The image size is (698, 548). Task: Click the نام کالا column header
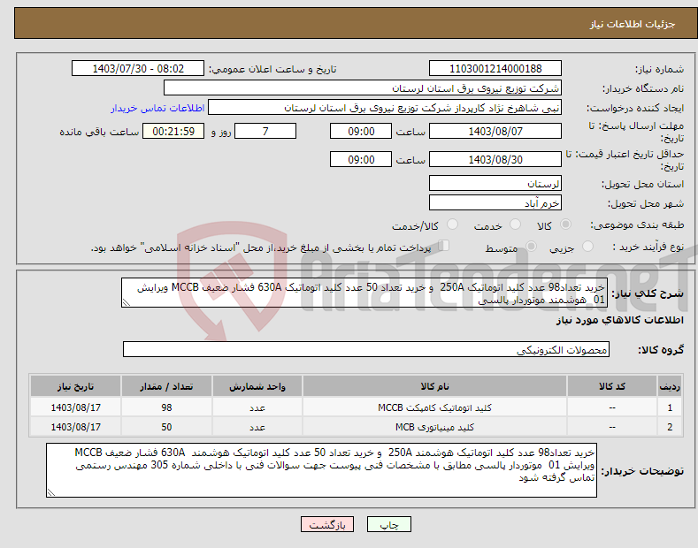pyautogui.click(x=434, y=386)
